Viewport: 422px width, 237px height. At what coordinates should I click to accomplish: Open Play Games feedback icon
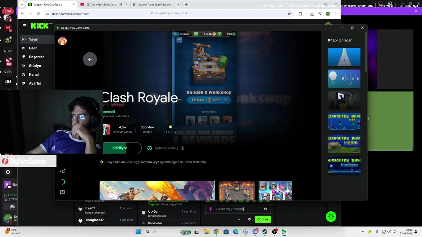click(62, 192)
